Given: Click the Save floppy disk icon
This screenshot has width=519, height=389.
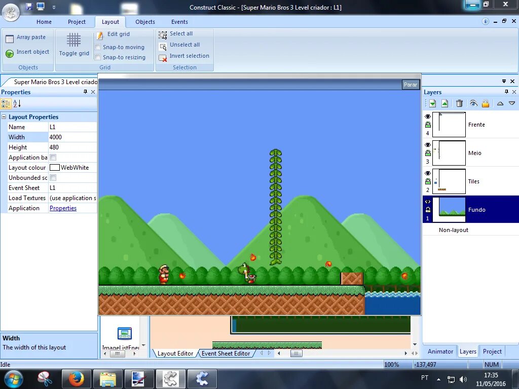Looking at the screenshot, I should click(29, 6).
